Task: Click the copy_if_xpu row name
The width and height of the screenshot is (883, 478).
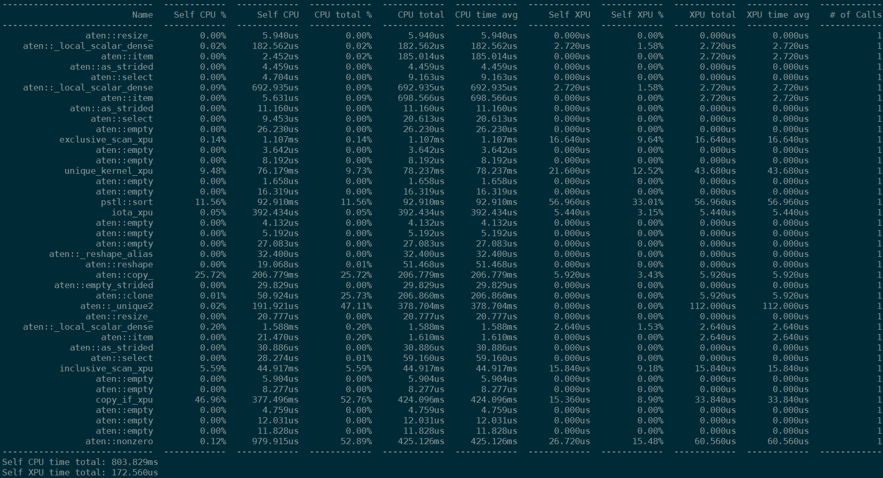Action: click(124, 399)
